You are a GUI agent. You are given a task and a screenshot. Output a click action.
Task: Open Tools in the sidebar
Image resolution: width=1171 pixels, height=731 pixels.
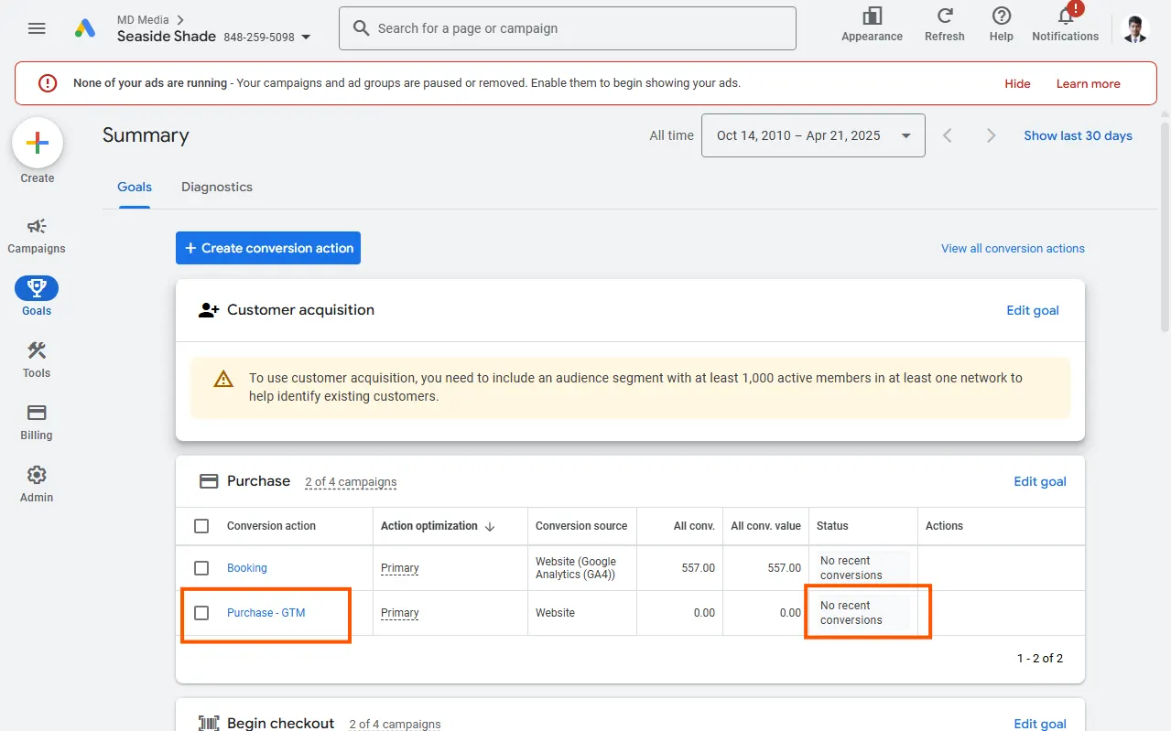pos(37,360)
